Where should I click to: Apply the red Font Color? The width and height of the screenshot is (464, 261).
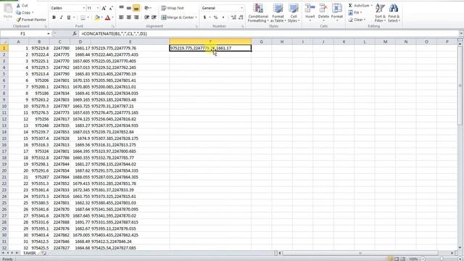[x=108, y=17]
